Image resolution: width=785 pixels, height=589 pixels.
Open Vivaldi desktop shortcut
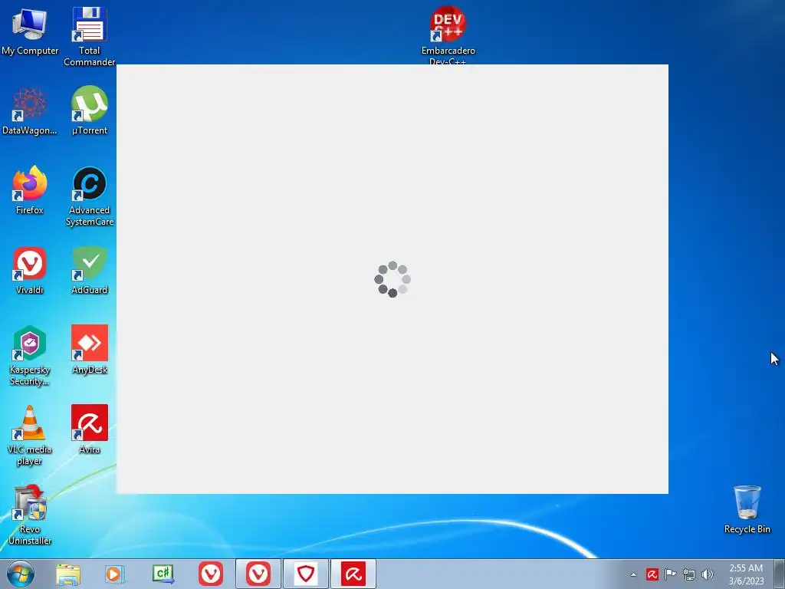30,271
